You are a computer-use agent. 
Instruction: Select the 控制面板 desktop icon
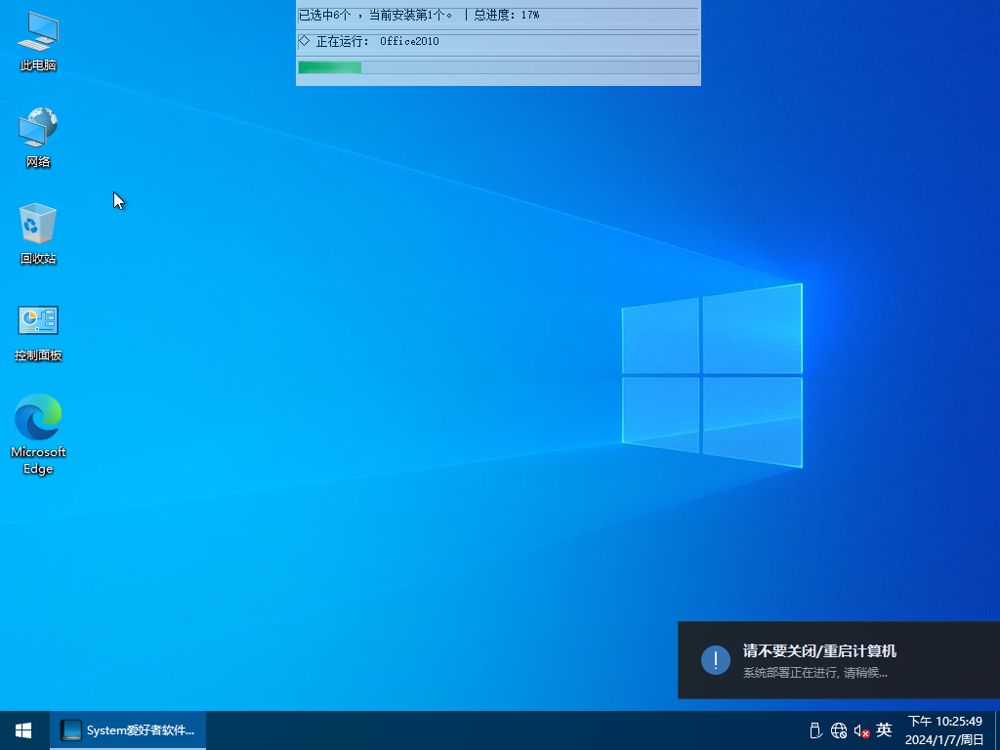point(38,333)
